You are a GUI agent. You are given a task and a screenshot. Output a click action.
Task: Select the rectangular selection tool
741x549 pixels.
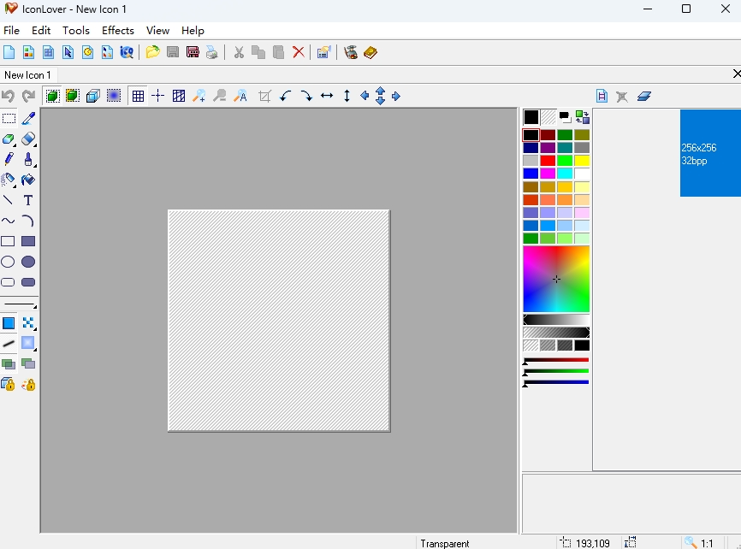coord(9,118)
